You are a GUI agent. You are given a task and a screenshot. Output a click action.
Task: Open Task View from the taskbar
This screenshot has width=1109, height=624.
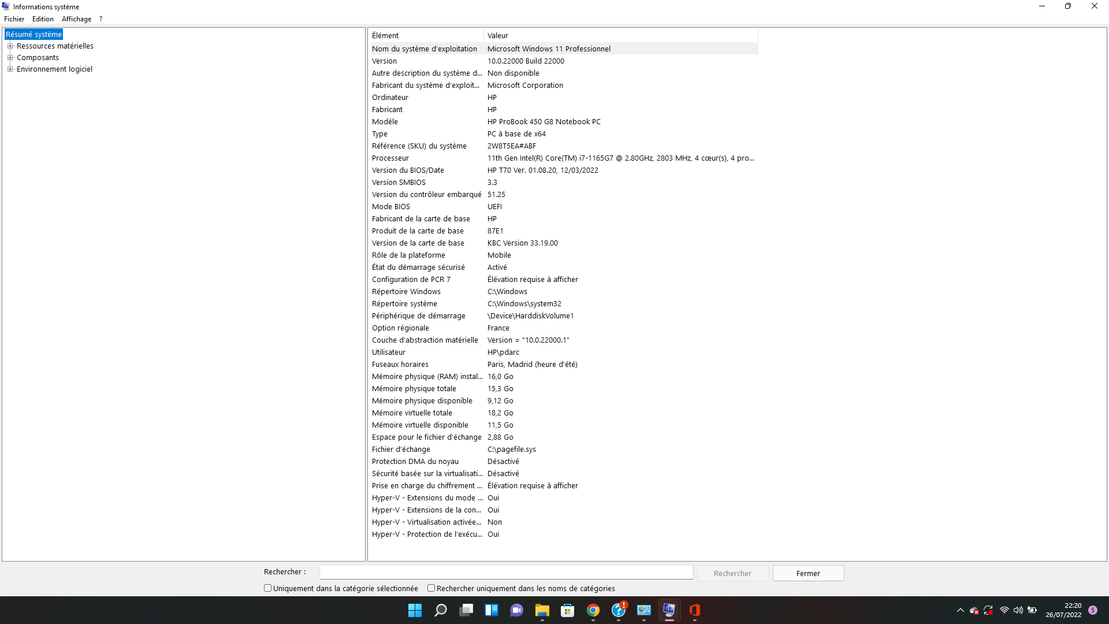pos(466,610)
